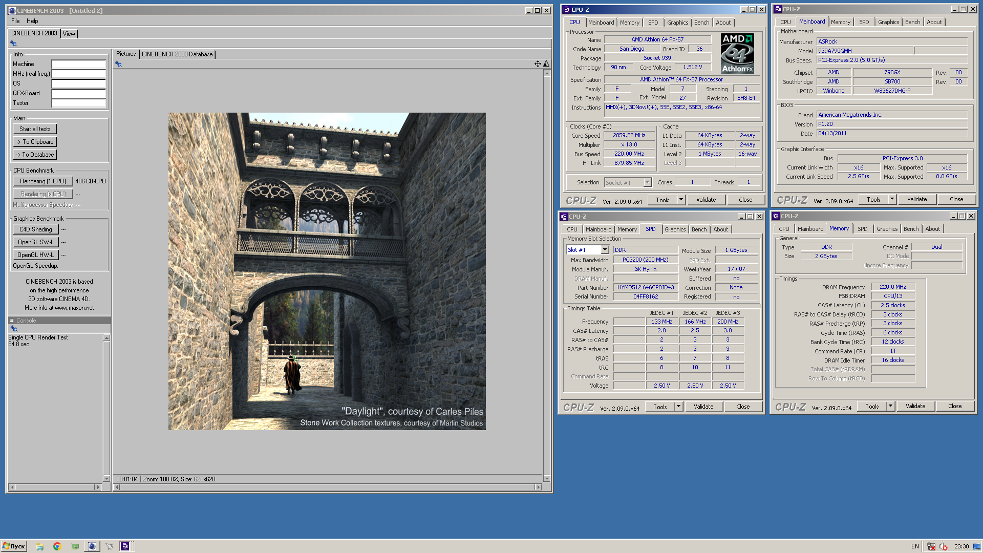The width and height of the screenshot is (983, 553).
Task: Click Validate in the Memory tab window
Action: [x=915, y=406]
